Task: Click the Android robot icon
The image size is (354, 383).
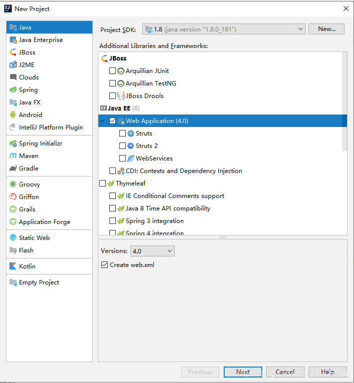Action: (13, 114)
